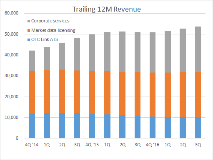The image size is (213, 160).
Task: Select the 4Q '16 x-axis label
Action: (x=153, y=145)
